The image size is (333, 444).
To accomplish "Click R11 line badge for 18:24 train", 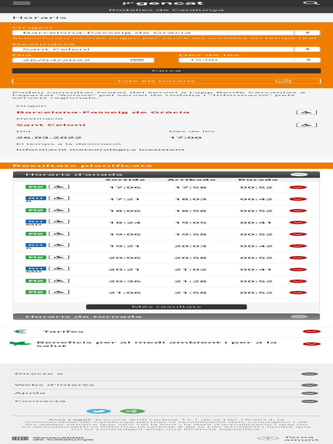I will (x=36, y=222).
